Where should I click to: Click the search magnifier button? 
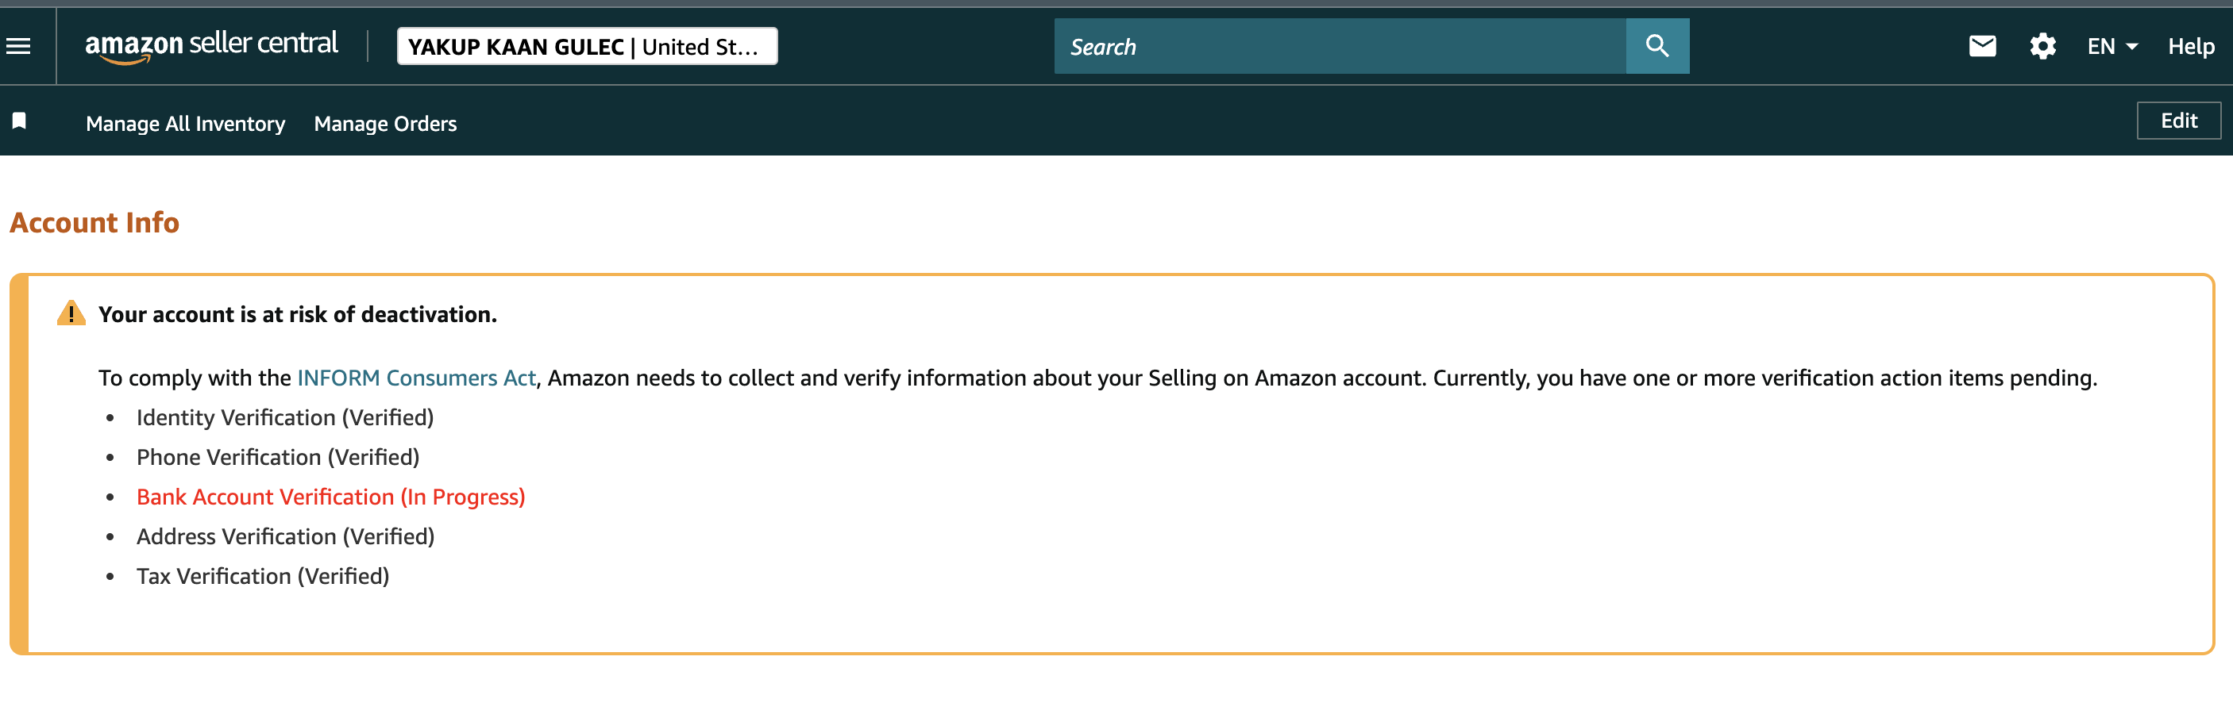pyautogui.click(x=1656, y=46)
